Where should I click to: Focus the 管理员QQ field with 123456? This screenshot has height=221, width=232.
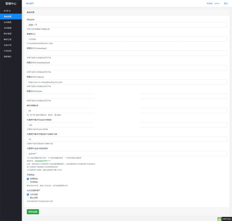tap(127, 39)
